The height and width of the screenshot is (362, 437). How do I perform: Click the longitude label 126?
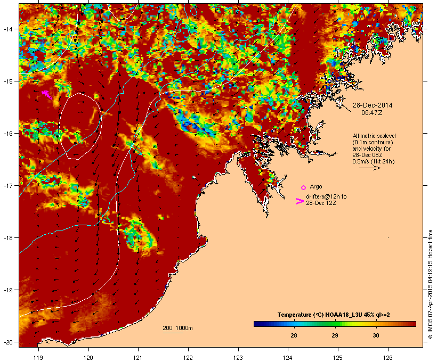click(x=388, y=358)
